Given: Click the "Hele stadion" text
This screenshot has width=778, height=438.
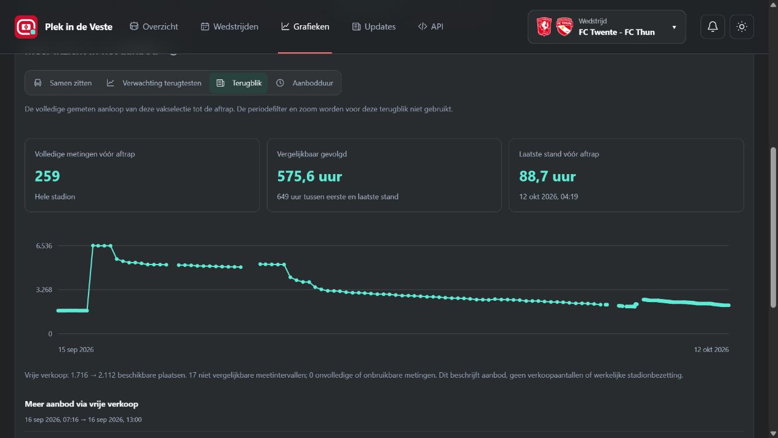Looking at the screenshot, I should point(55,197).
